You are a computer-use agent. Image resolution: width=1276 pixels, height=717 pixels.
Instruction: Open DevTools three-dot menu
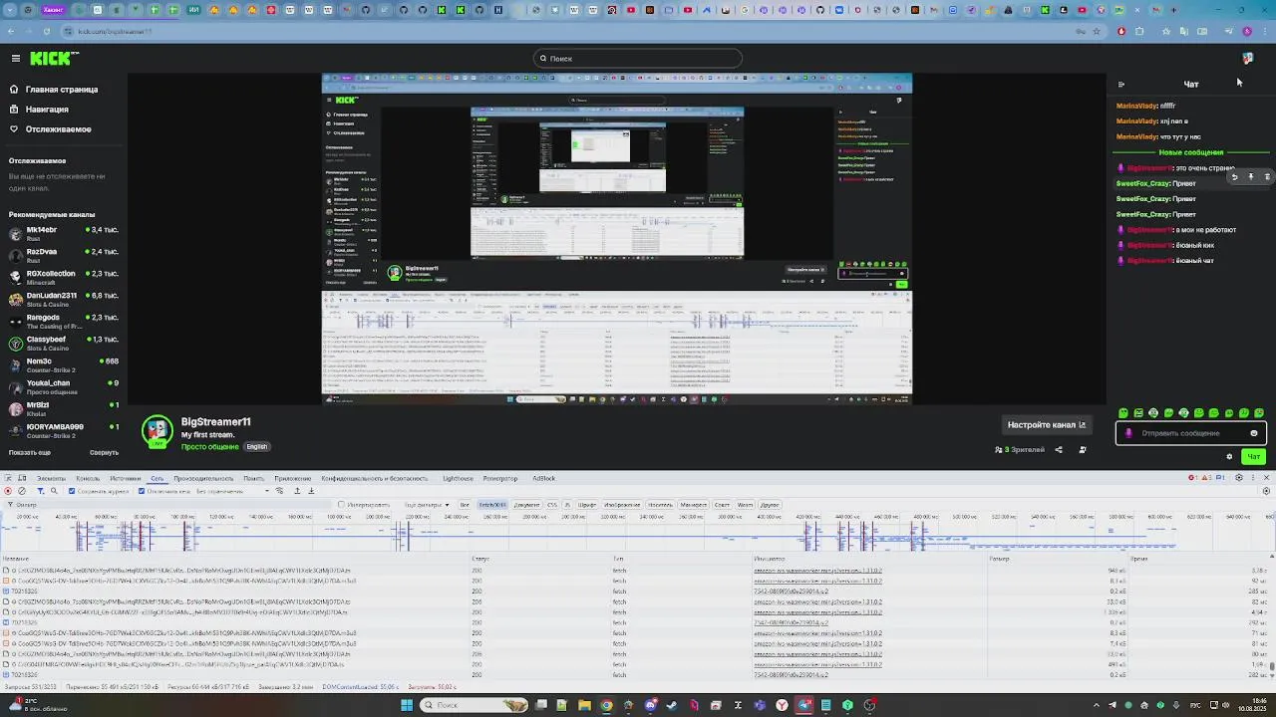(1253, 478)
